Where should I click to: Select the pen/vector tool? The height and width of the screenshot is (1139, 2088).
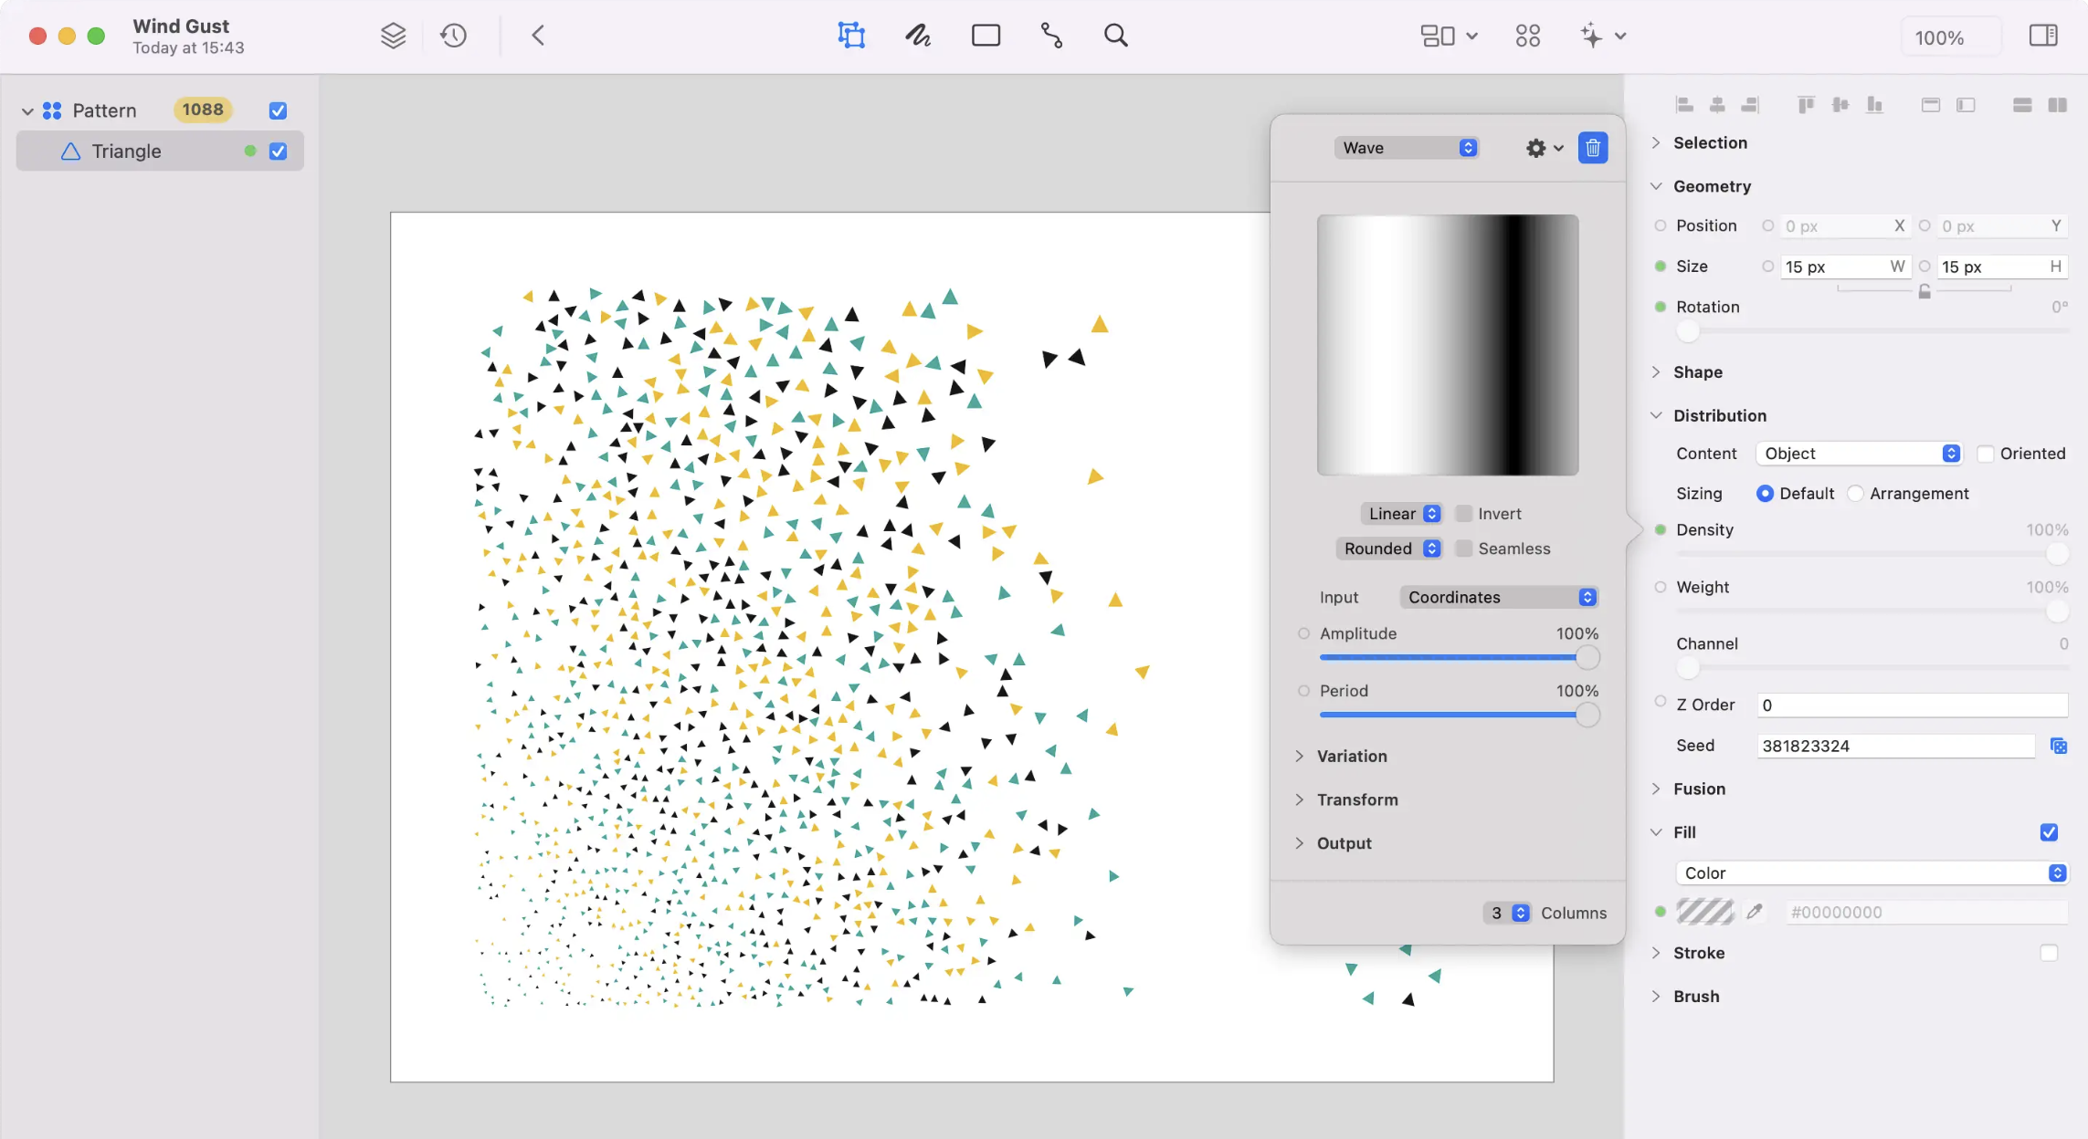1051,35
